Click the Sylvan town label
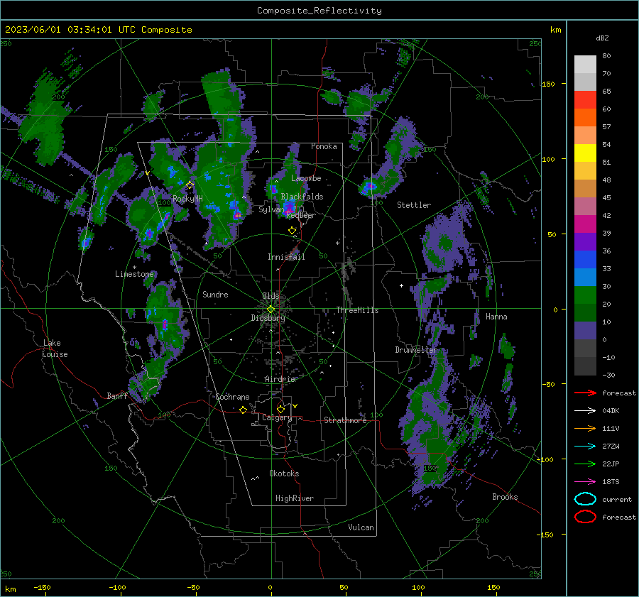Screen dimensions: 639x597 (x=271, y=209)
